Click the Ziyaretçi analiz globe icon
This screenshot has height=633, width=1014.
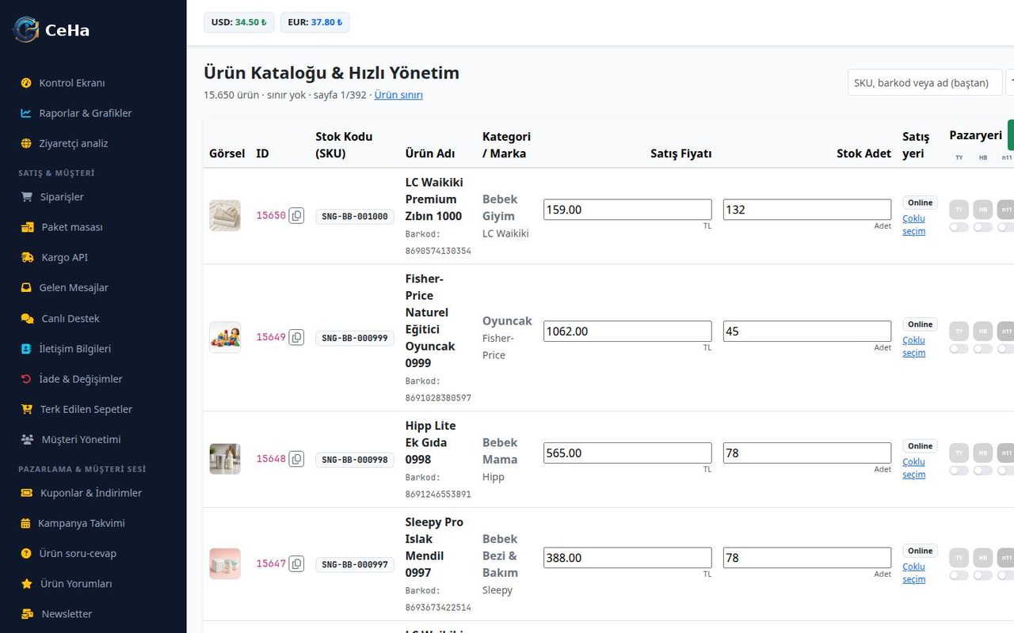point(26,143)
